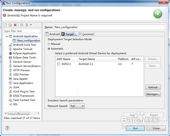
Task: Collapse the Android Application tree node
Action: point(7,36)
